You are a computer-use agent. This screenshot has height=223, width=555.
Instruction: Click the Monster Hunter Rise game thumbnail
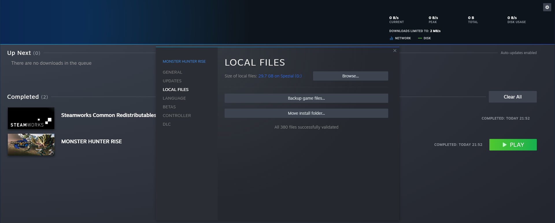click(x=31, y=144)
